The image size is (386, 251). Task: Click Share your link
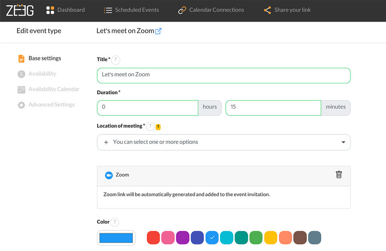287,10
